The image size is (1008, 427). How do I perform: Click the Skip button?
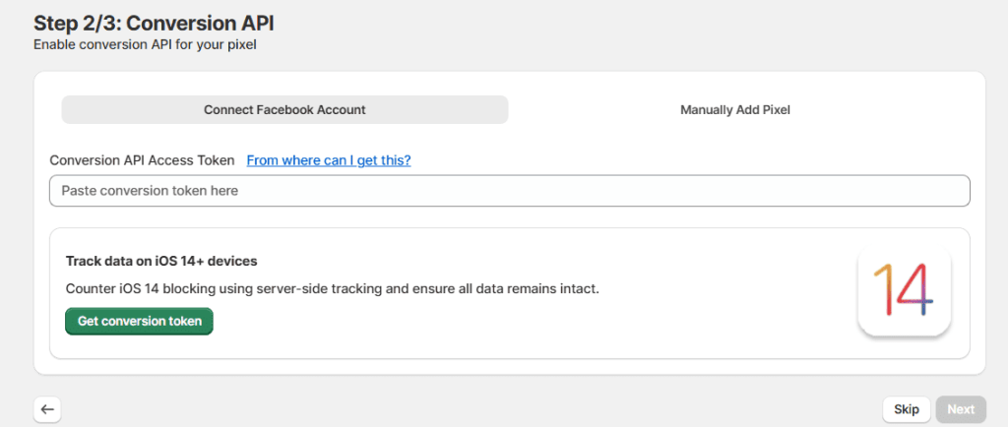click(x=906, y=409)
